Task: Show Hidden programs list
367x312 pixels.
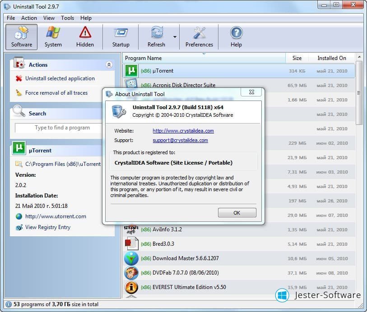Action: (85, 37)
